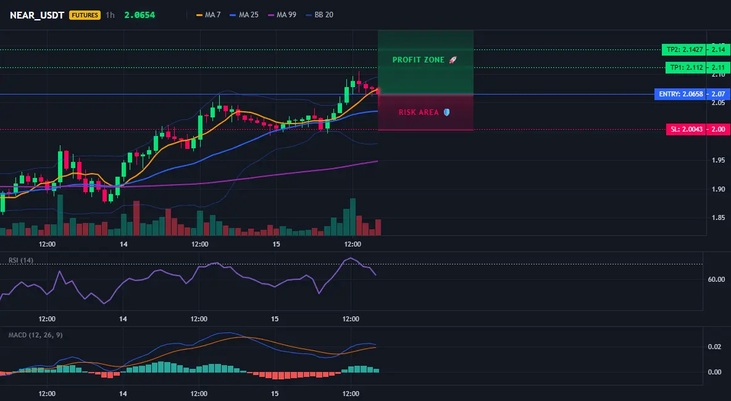This screenshot has height=401, width=731.
Task: Click the rocket icon in Profit Zone
Action: coord(453,60)
